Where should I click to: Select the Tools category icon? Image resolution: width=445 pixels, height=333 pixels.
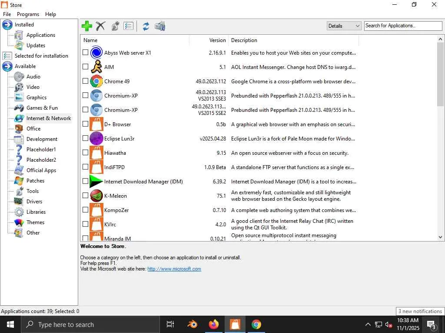(x=19, y=191)
